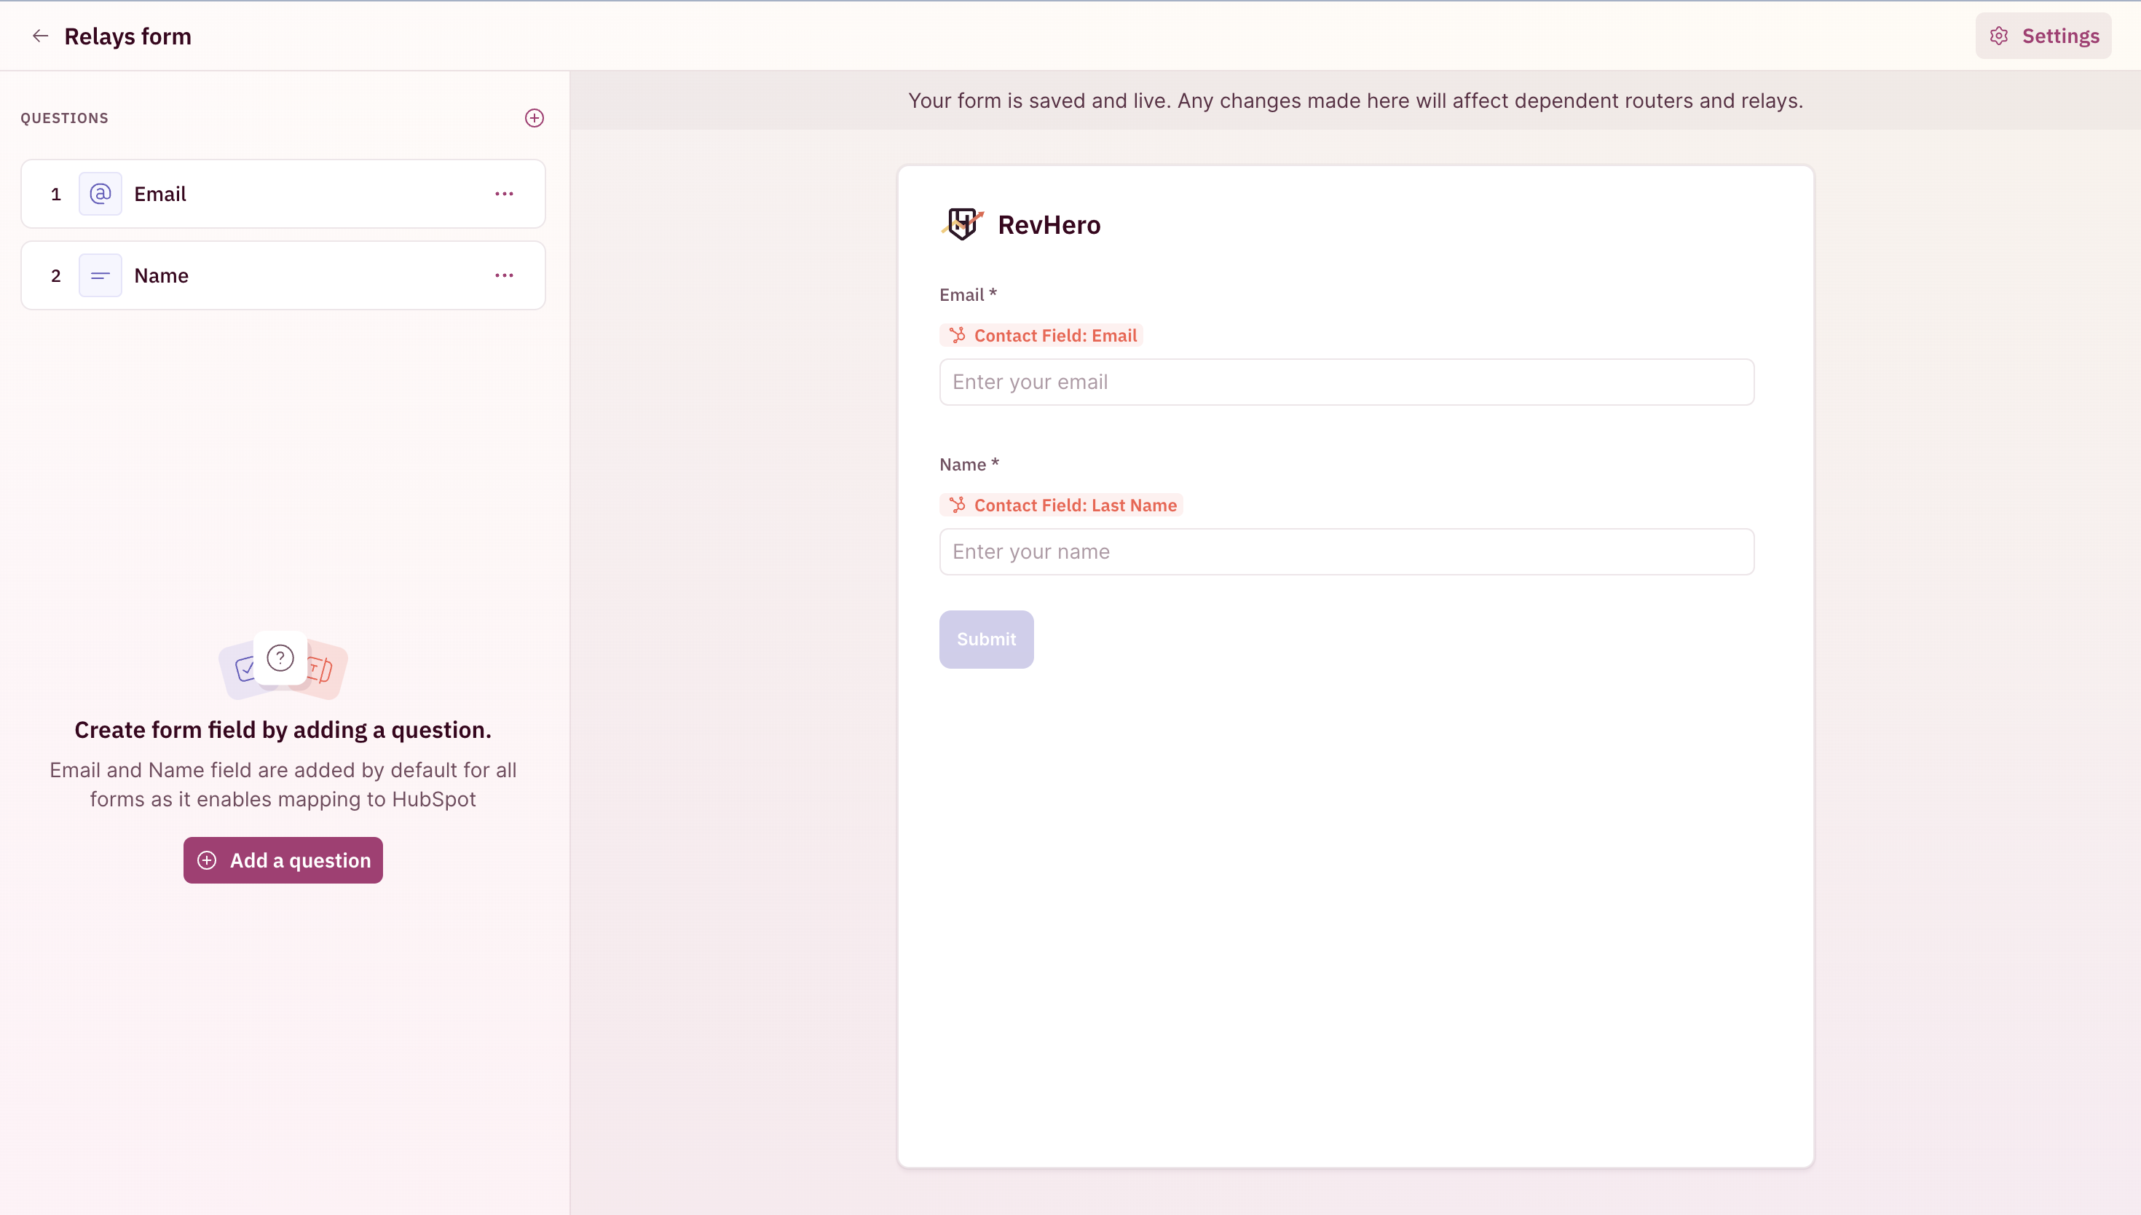Image resolution: width=2141 pixels, height=1215 pixels.
Task: Click the Email * field label
Action: (x=968, y=294)
